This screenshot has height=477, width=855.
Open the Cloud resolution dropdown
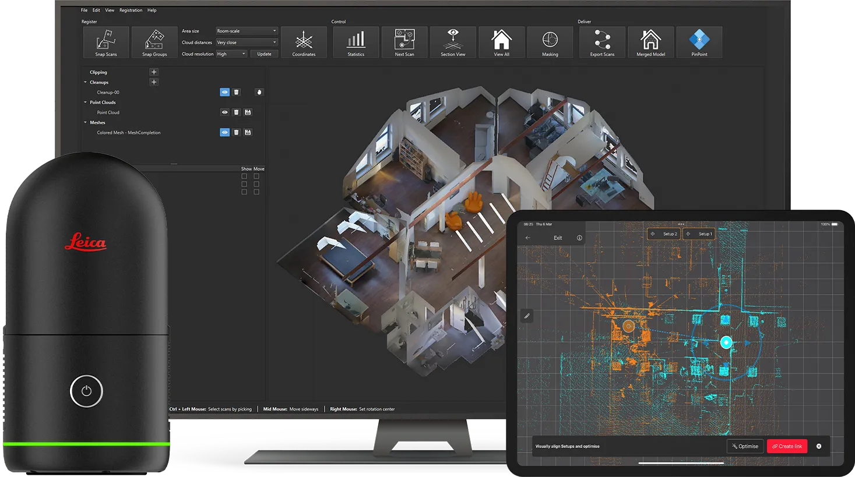231,54
